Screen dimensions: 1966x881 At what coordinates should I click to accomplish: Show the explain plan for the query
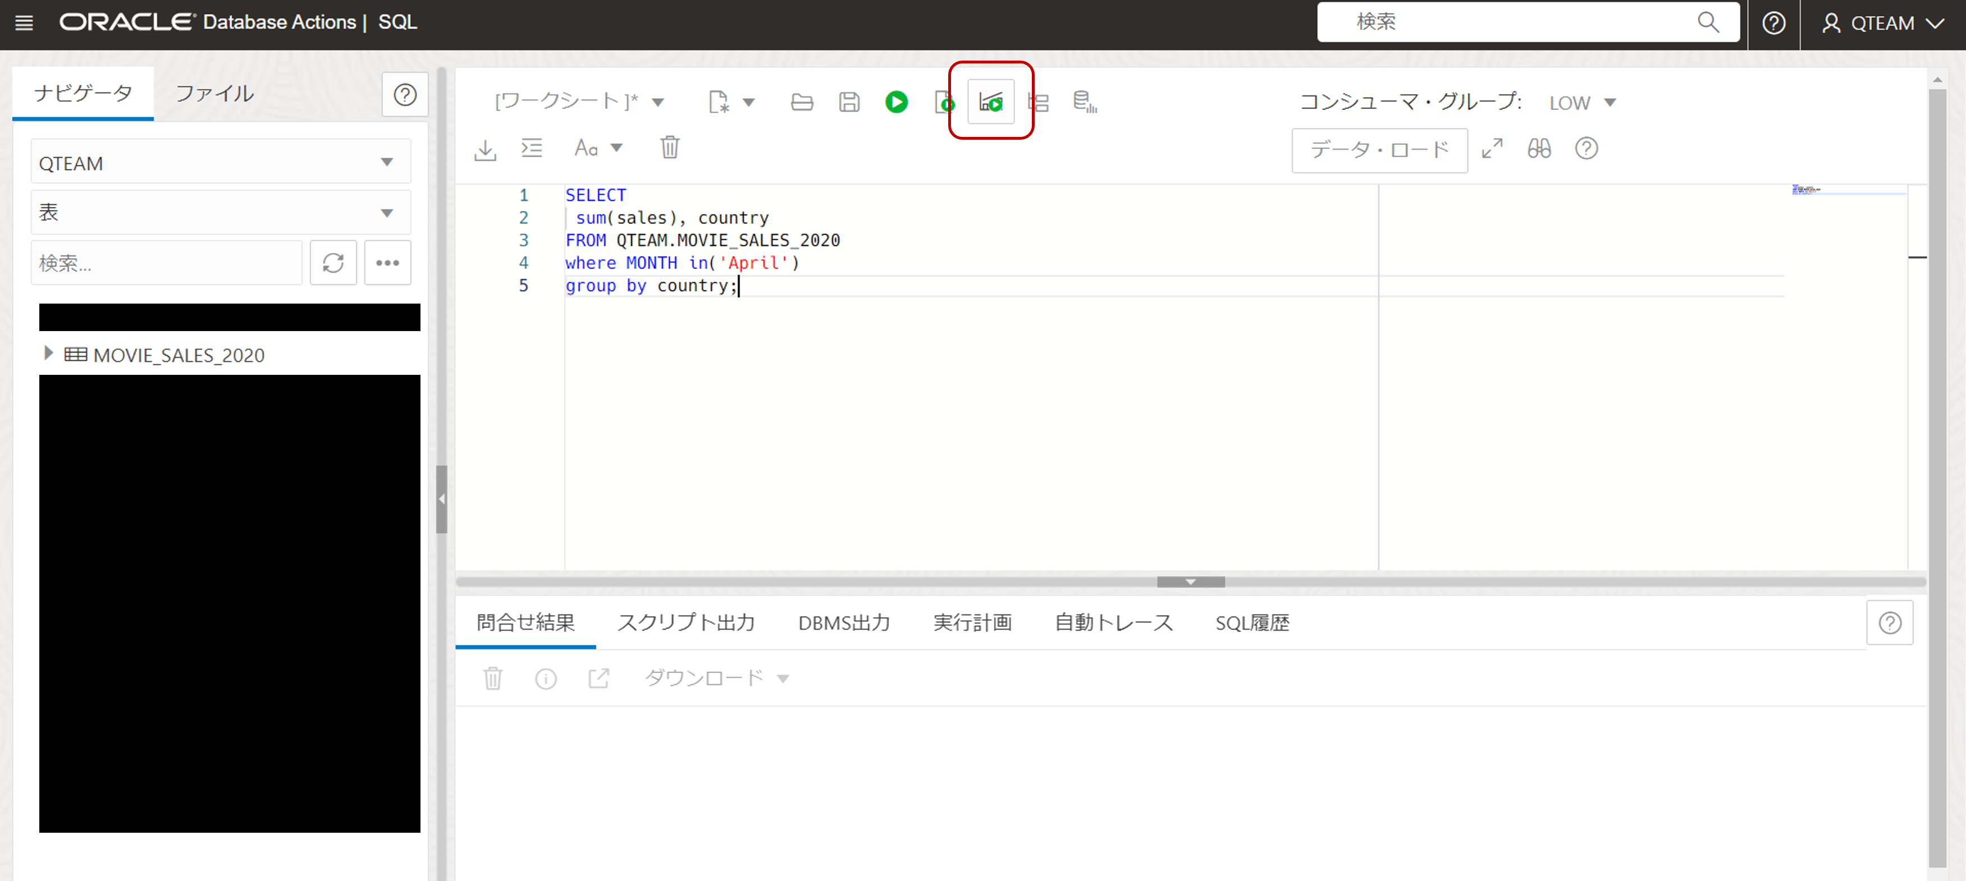(990, 102)
